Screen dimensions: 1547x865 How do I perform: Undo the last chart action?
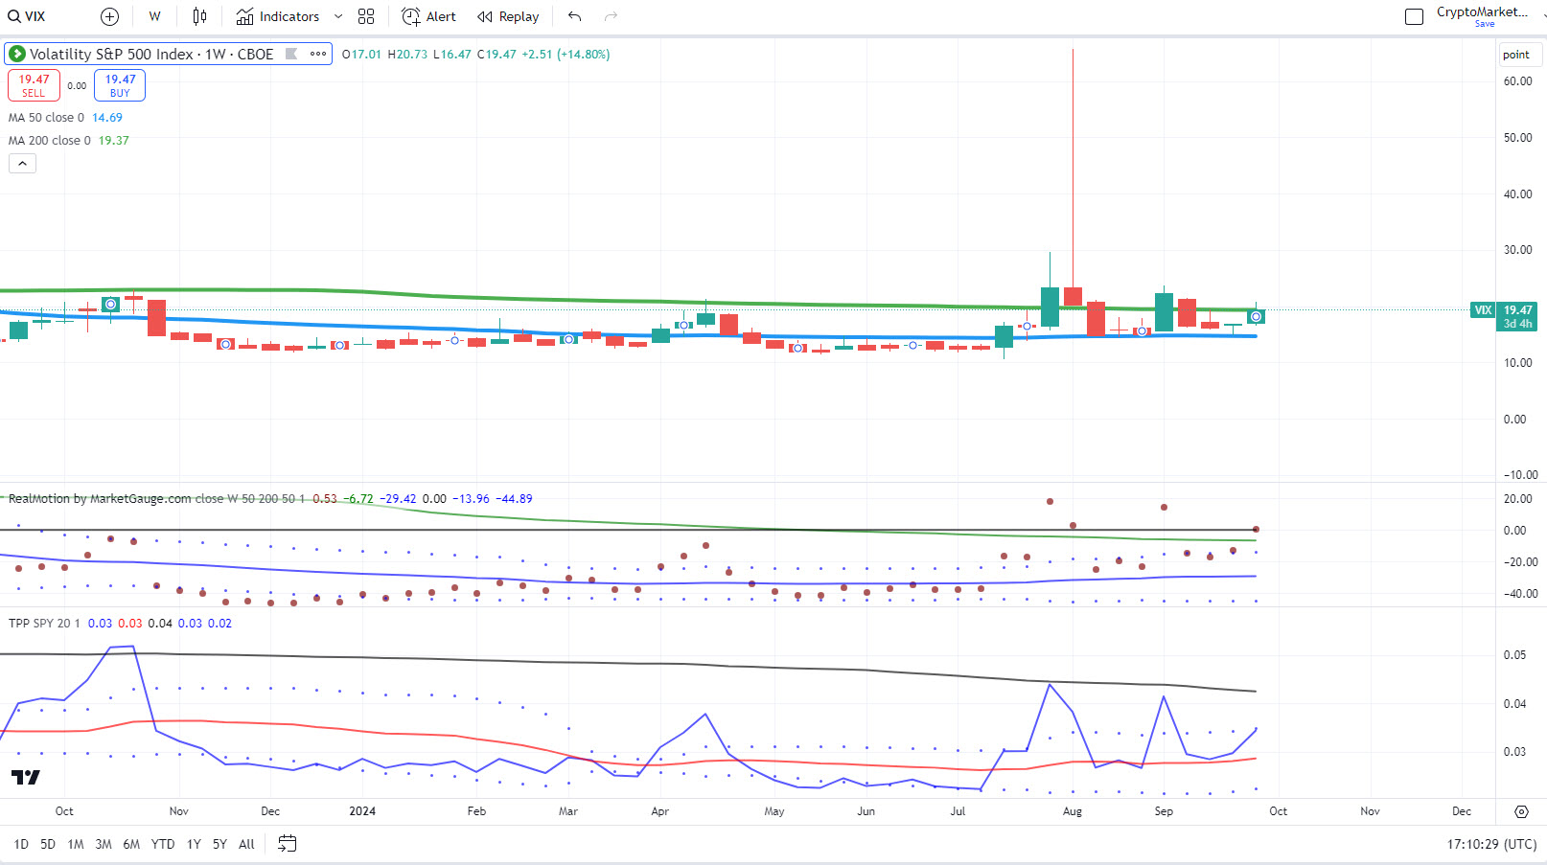pyautogui.click(x=575, y=16)
